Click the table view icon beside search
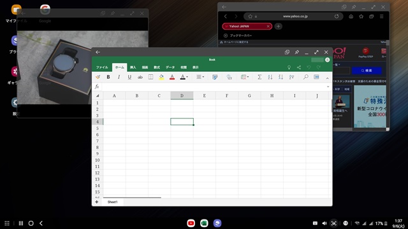 coord(316,77)
